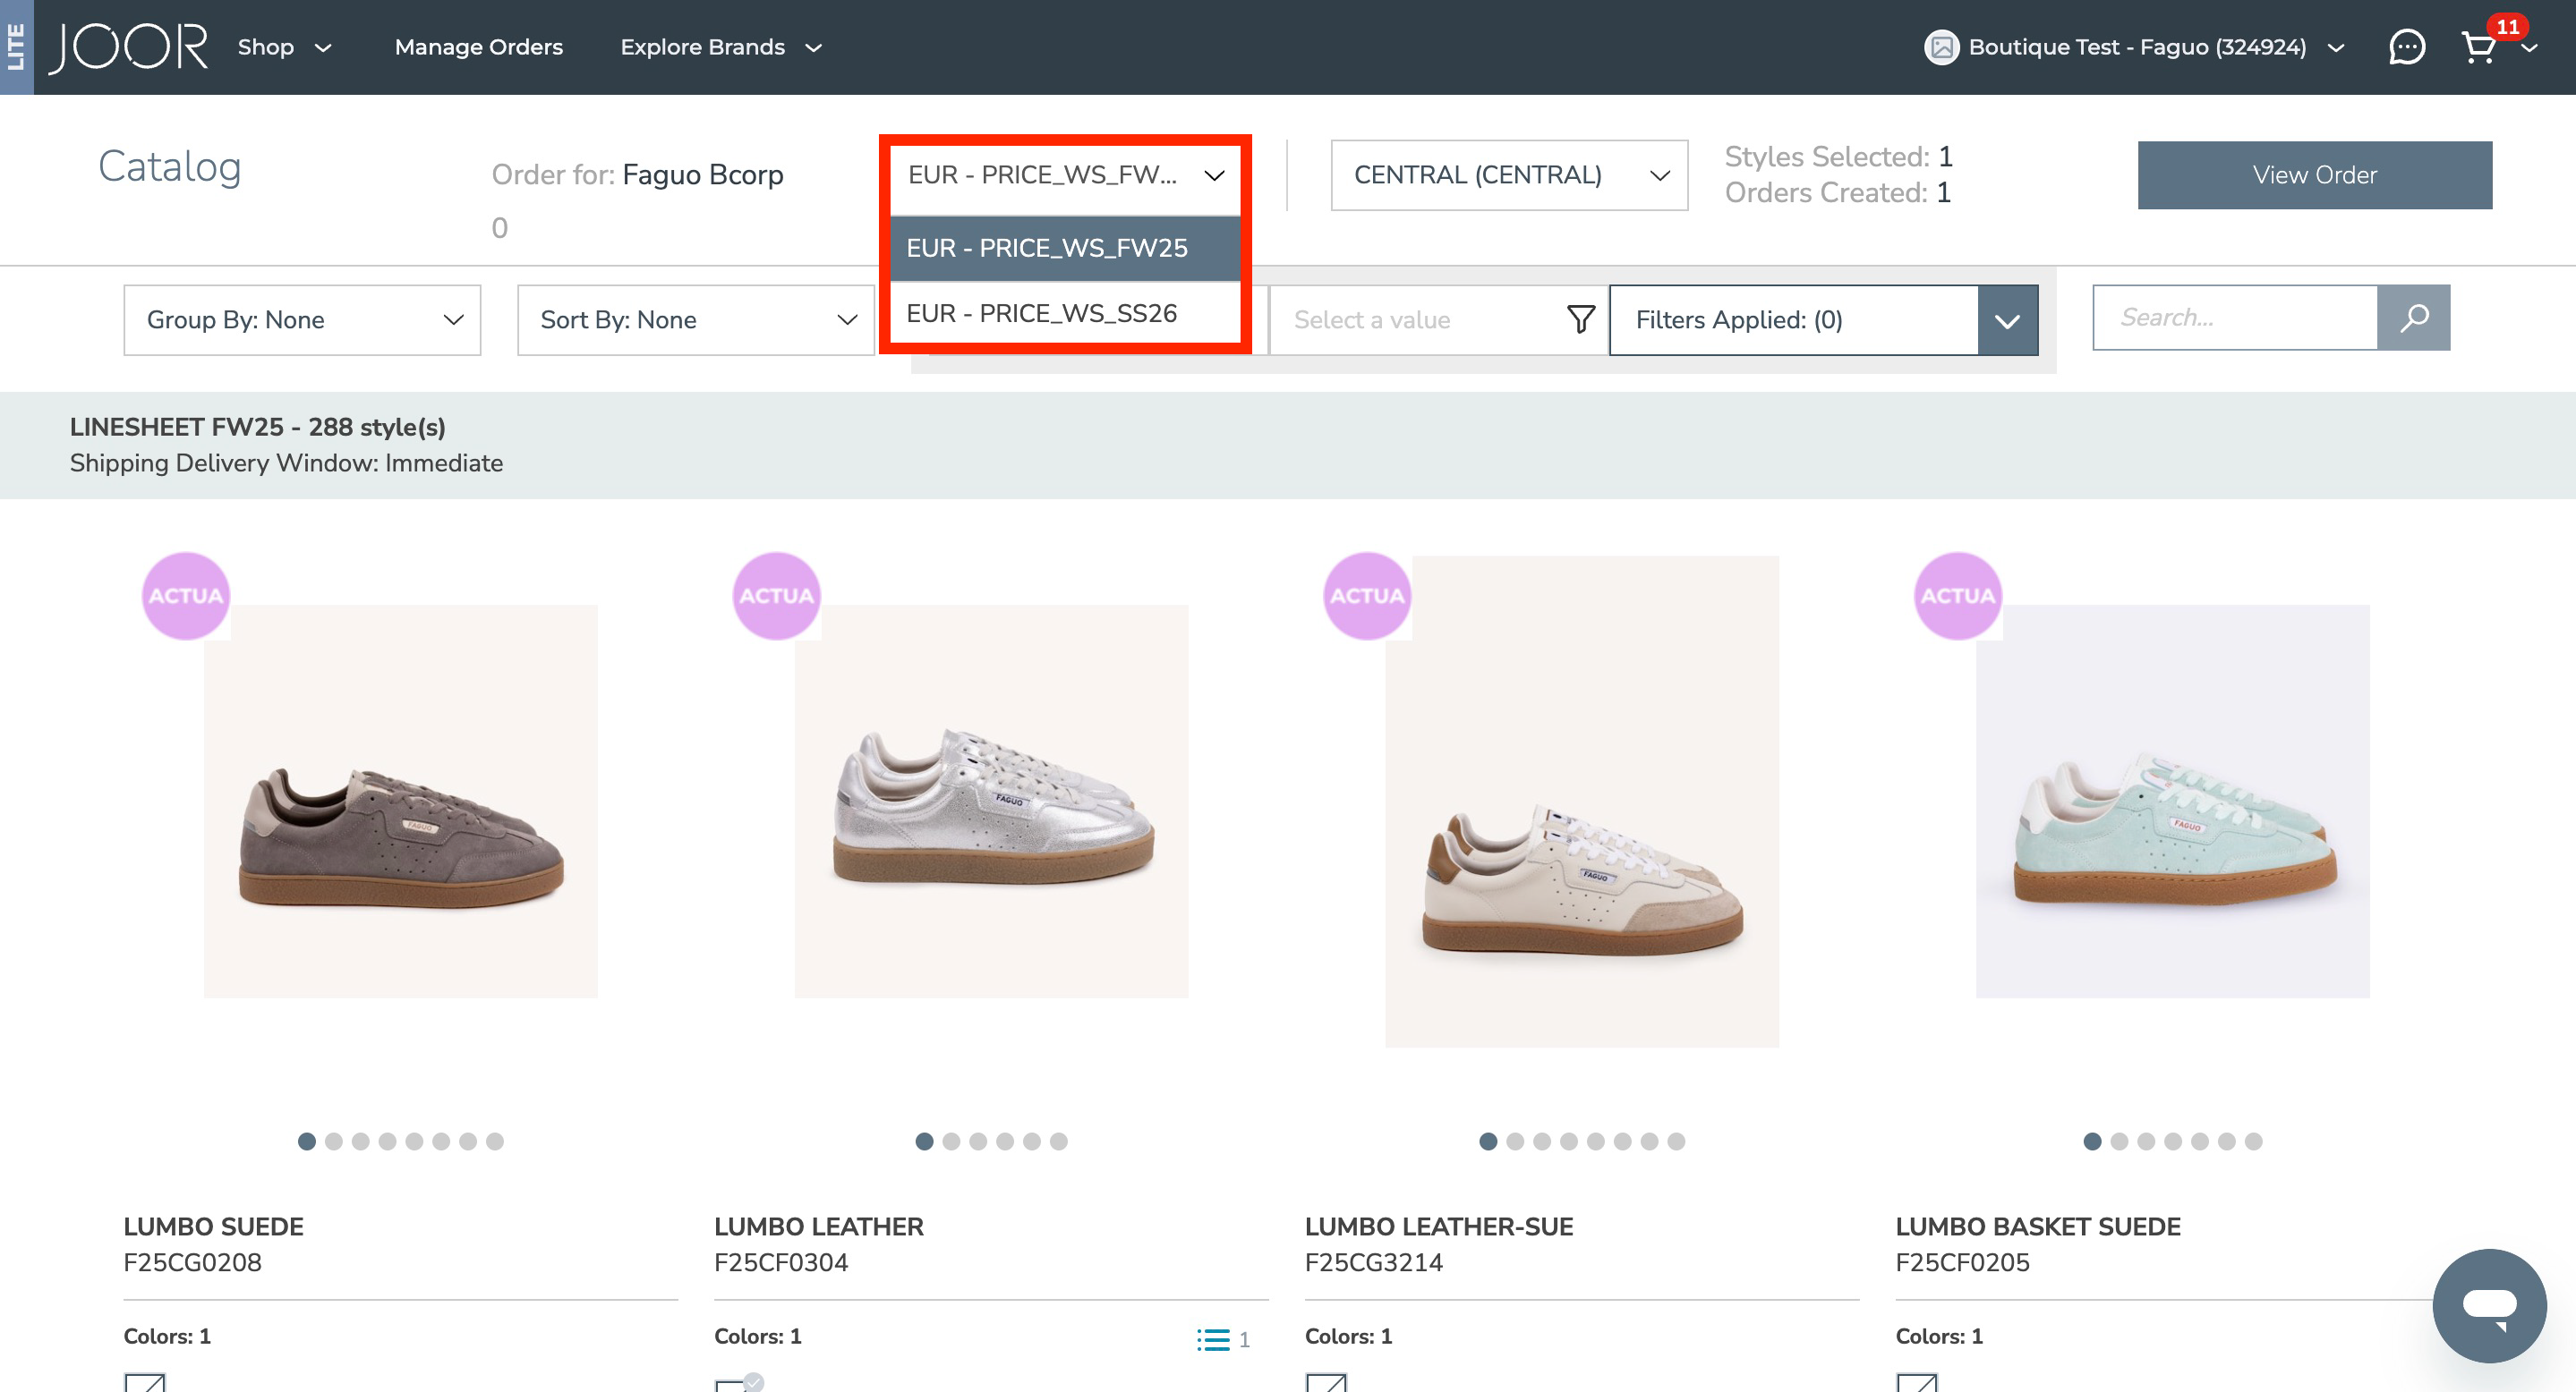Expand the Shop menu
The image size is (2576, 1392).
tap(284, 47)
